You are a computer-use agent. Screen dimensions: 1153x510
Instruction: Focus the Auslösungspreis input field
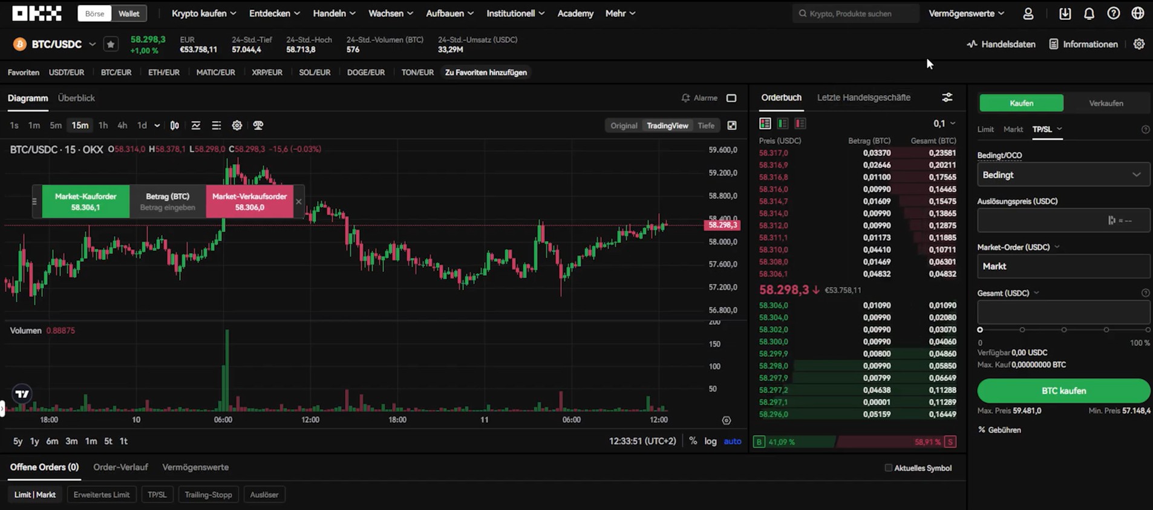point(1063,220)
